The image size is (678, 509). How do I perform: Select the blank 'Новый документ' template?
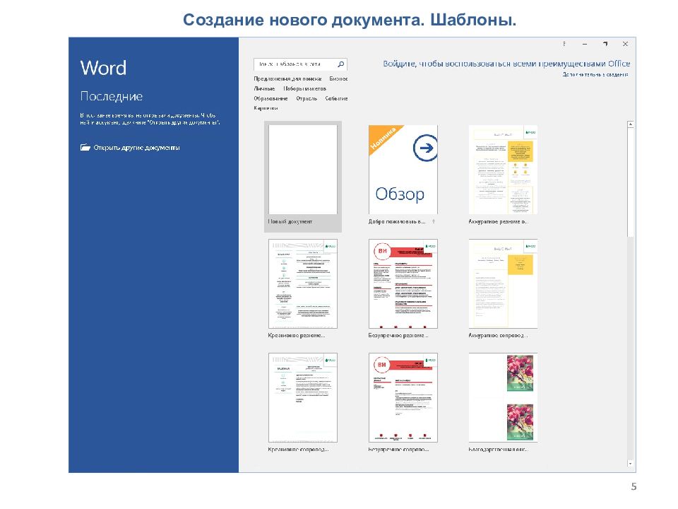[x=303, y=177]
